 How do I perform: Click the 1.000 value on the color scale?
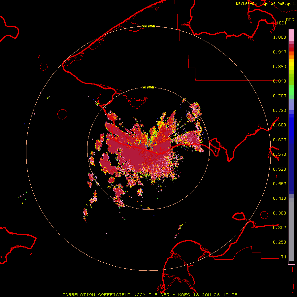click(280, 37)
